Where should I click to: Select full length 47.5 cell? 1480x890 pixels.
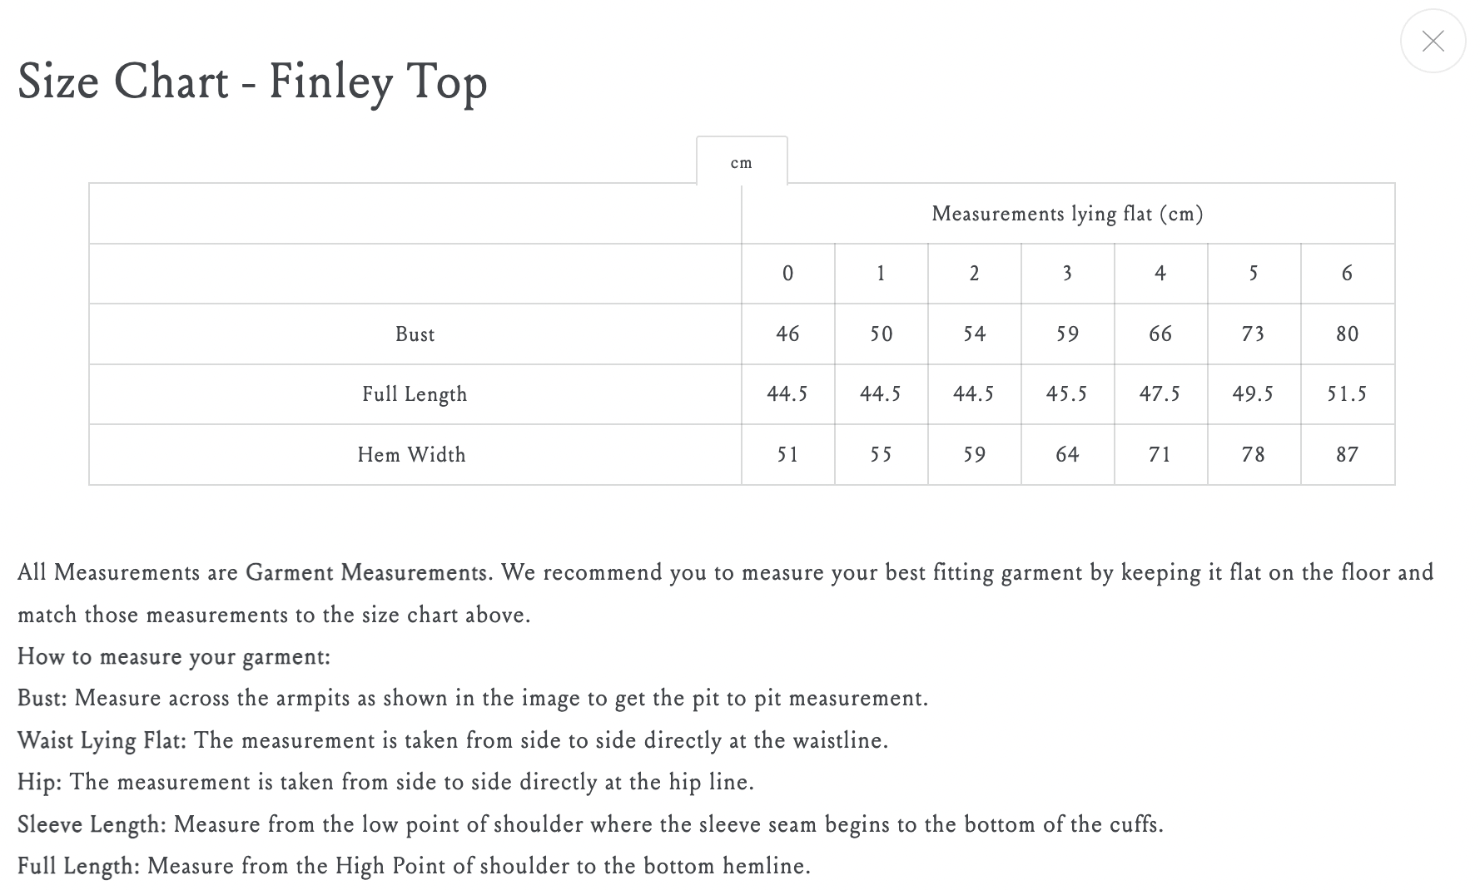(1161, 394)
